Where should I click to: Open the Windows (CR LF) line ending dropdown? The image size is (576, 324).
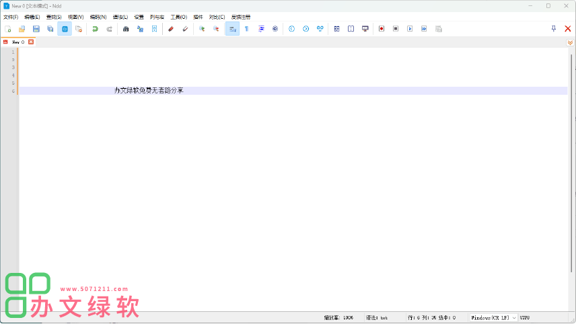[x=493, y=317]
